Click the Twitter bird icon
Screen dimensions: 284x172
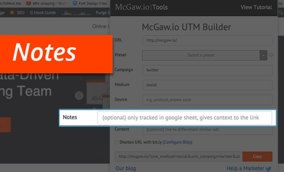click(269, 169)
